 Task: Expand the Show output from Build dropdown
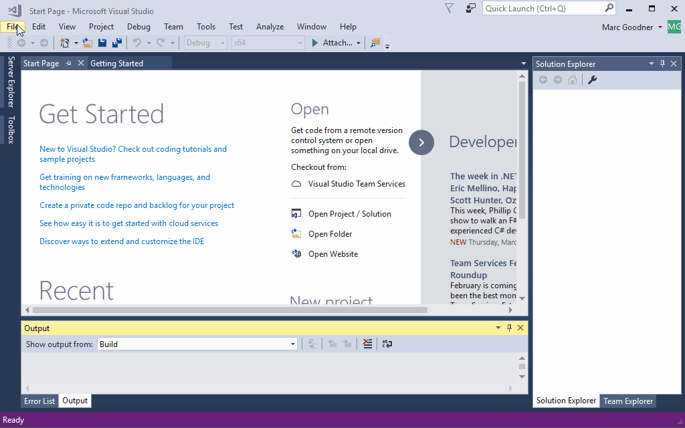[x=292, y=343]
